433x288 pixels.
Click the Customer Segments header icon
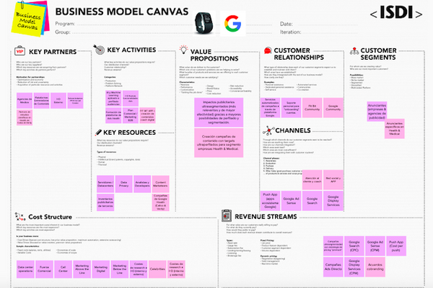point(355,52)
